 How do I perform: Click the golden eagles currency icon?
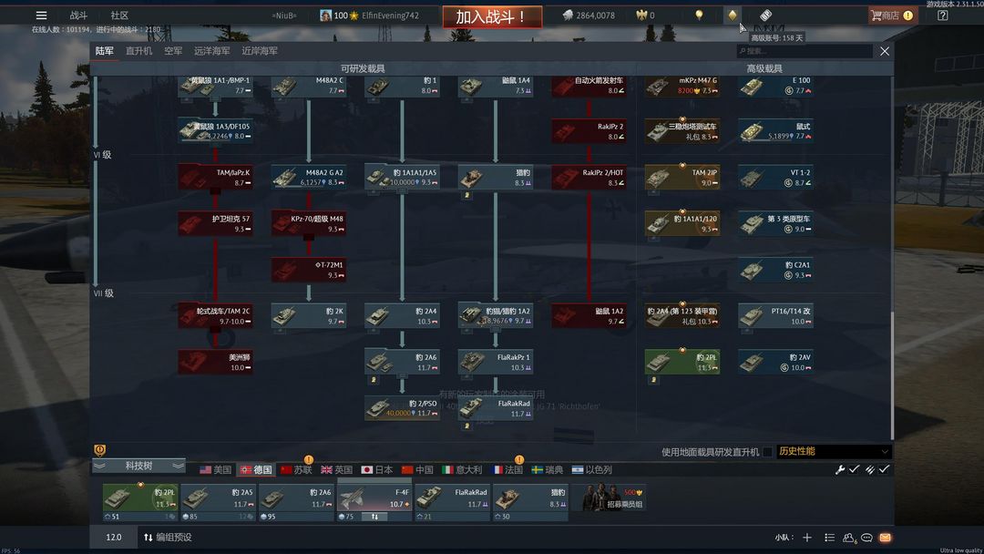(641, 15)
